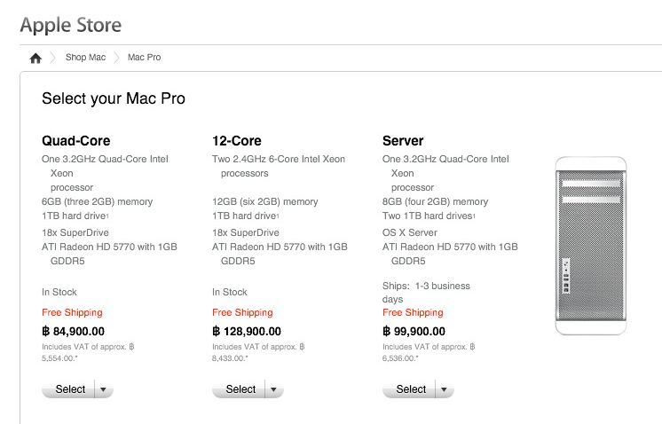Screen dimensions: 662x424
Task: Click the Apple Store page title
Action: pyautogui.click(x=71, y=26)
